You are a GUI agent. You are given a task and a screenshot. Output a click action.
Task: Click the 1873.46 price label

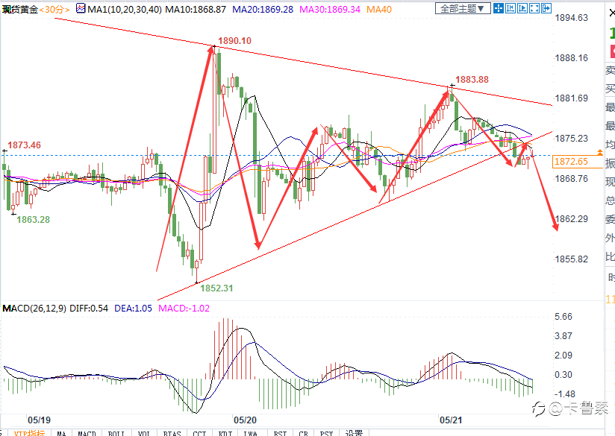pyautogui.click(x=24, y=145)
